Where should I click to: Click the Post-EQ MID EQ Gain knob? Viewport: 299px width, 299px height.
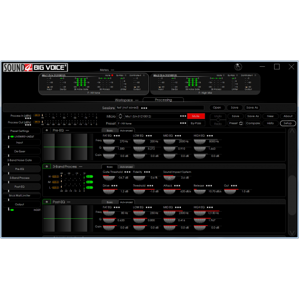(x=169, y=228)
